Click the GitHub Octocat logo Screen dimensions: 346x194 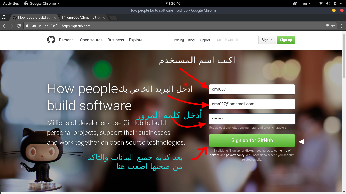tap(51, 40)
